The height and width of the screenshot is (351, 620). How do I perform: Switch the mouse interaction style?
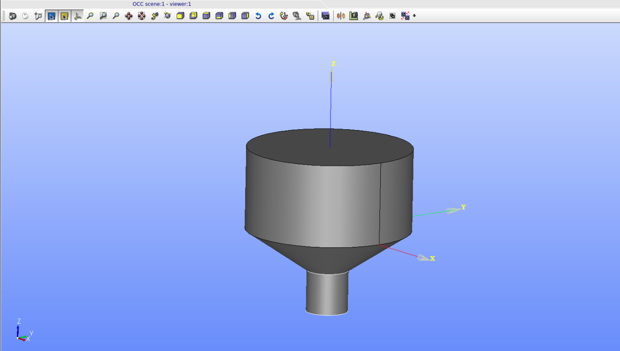(x=26, y=16)
